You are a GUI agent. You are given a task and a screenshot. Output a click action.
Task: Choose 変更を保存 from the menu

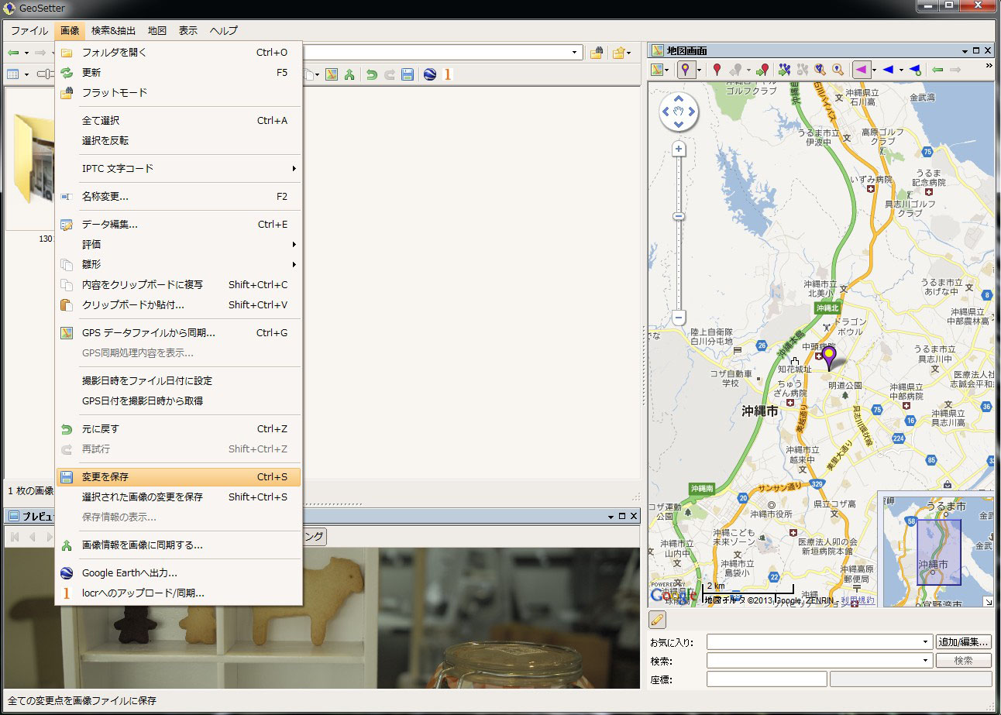click(x=178, y=477)
